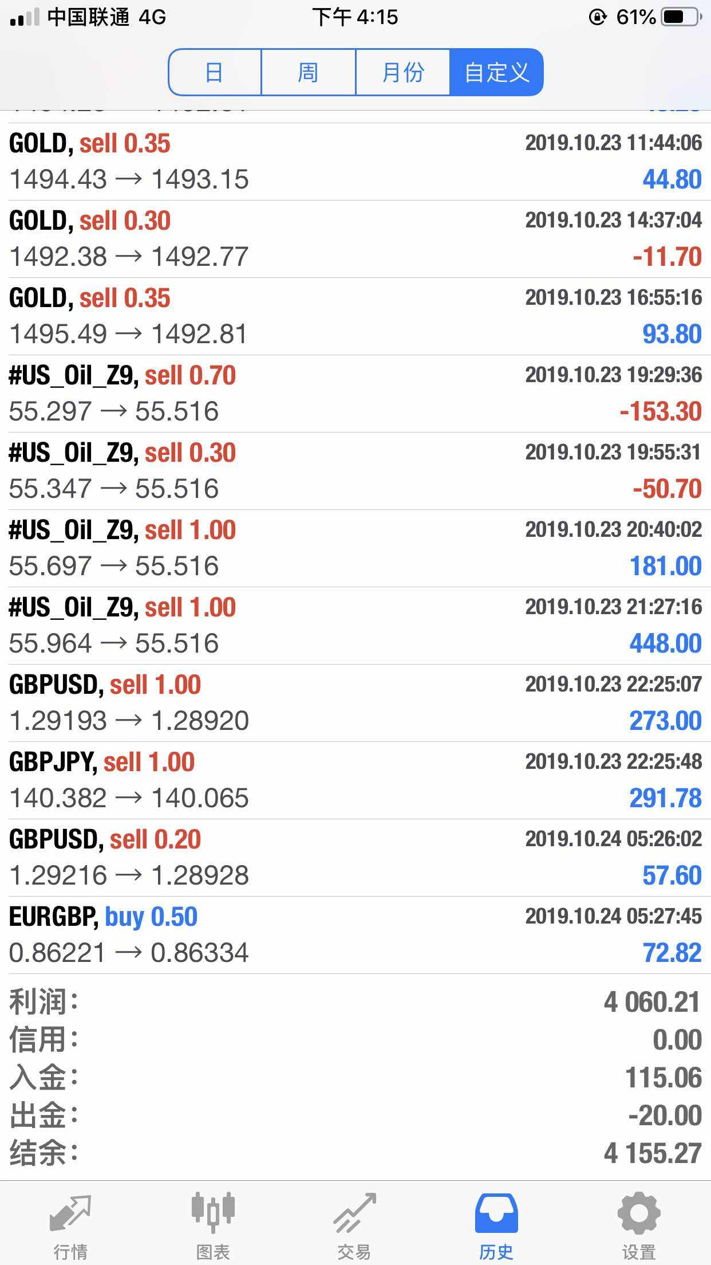Tap the 交易 trade arrow icon
Screen dimensions: 711x1265
coord(355,1212)
